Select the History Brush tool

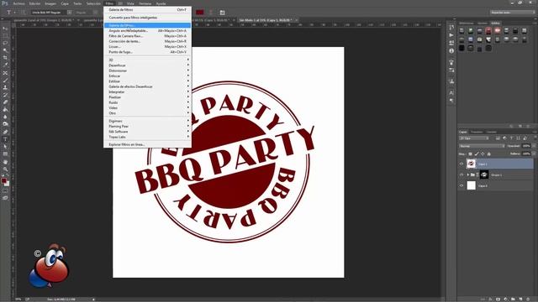pyautogui.click(x=5, y=95)
